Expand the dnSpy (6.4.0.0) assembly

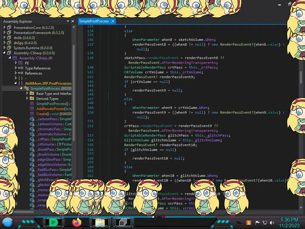point(4,43)
